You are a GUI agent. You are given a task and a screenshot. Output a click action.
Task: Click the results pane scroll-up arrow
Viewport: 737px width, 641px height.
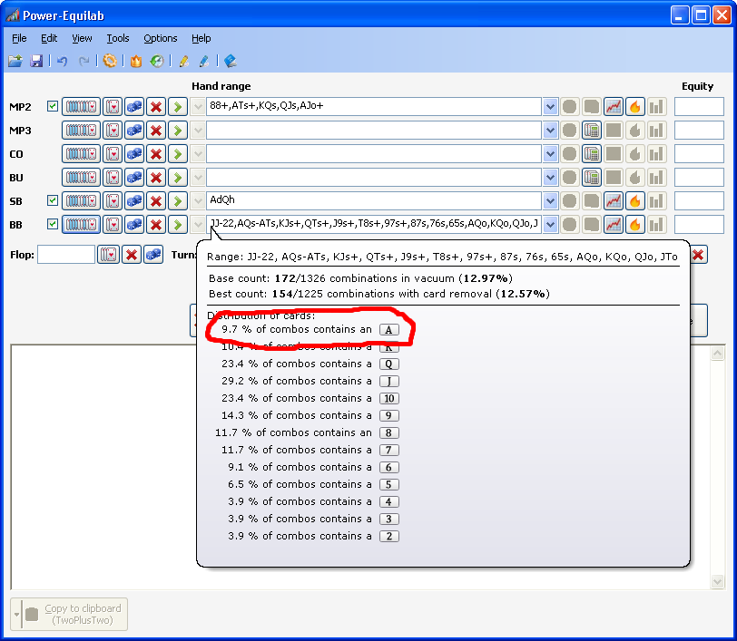pyautogui.click(x=717, y=353)
